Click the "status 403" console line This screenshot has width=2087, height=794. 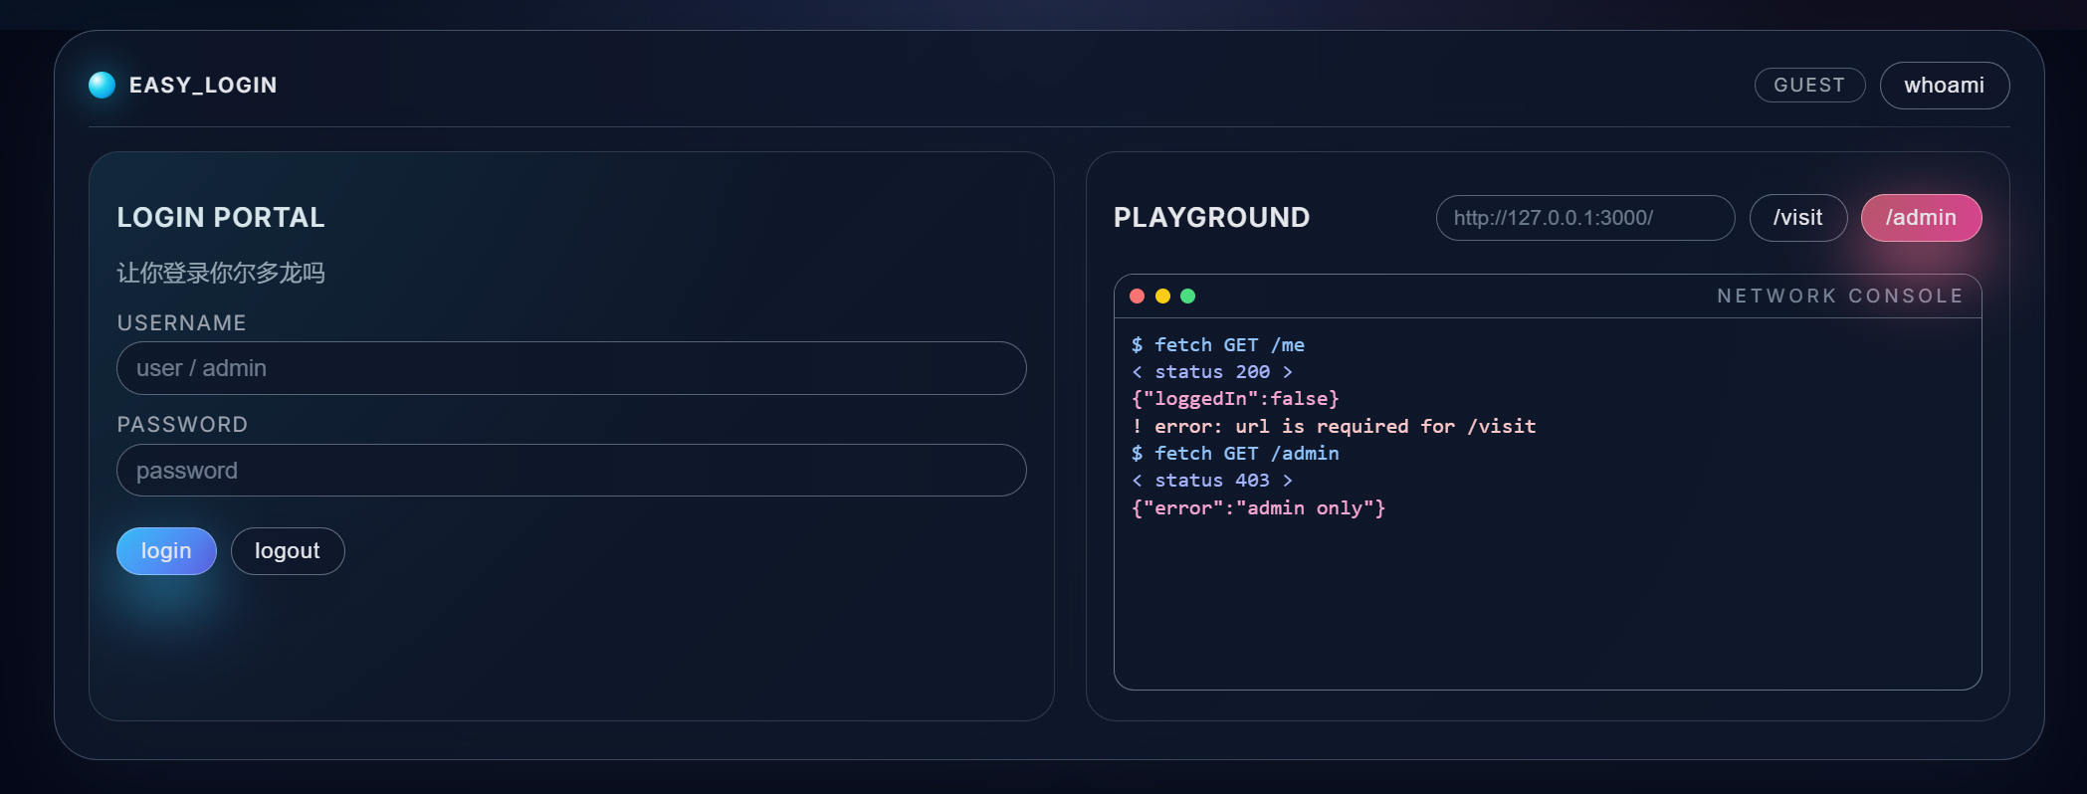click(x=1211, y=481)
